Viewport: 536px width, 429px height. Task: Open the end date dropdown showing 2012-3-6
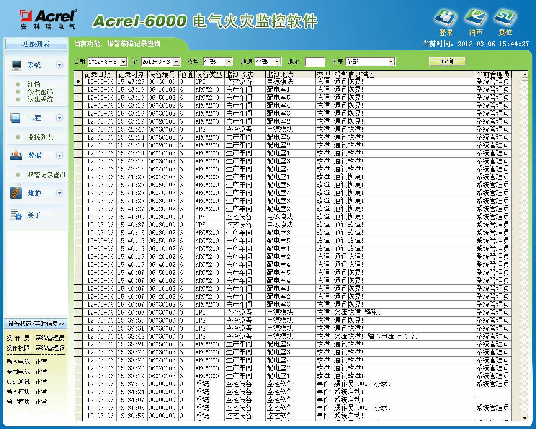pyautogui.click(x=177, y=62)
